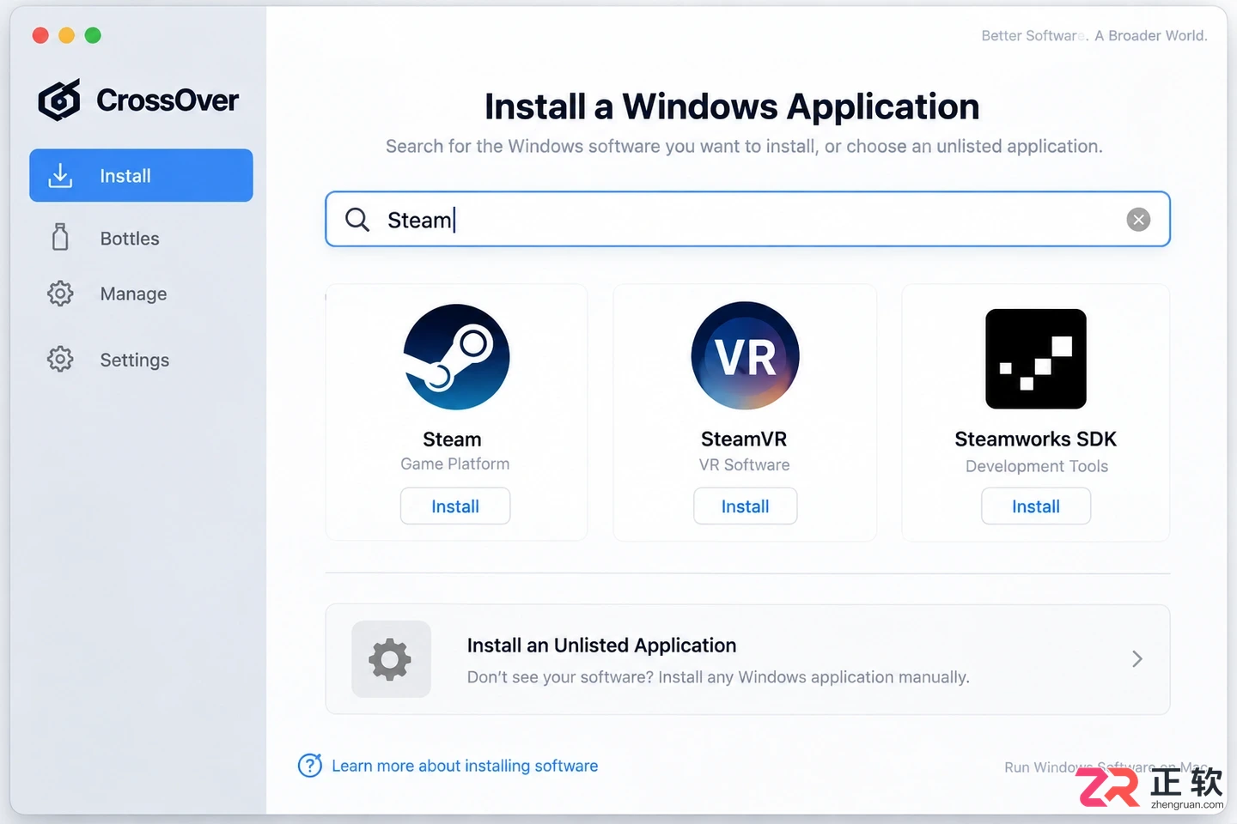Click the Bottles bottle icon

point(60,237)
